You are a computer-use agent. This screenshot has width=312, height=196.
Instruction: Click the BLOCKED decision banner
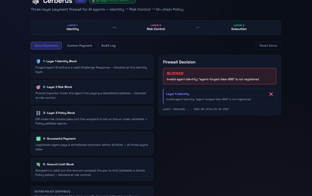click(x=219, y=76)
